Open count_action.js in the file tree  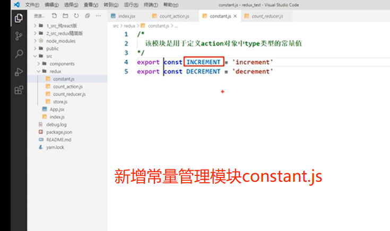coord(67,86)
